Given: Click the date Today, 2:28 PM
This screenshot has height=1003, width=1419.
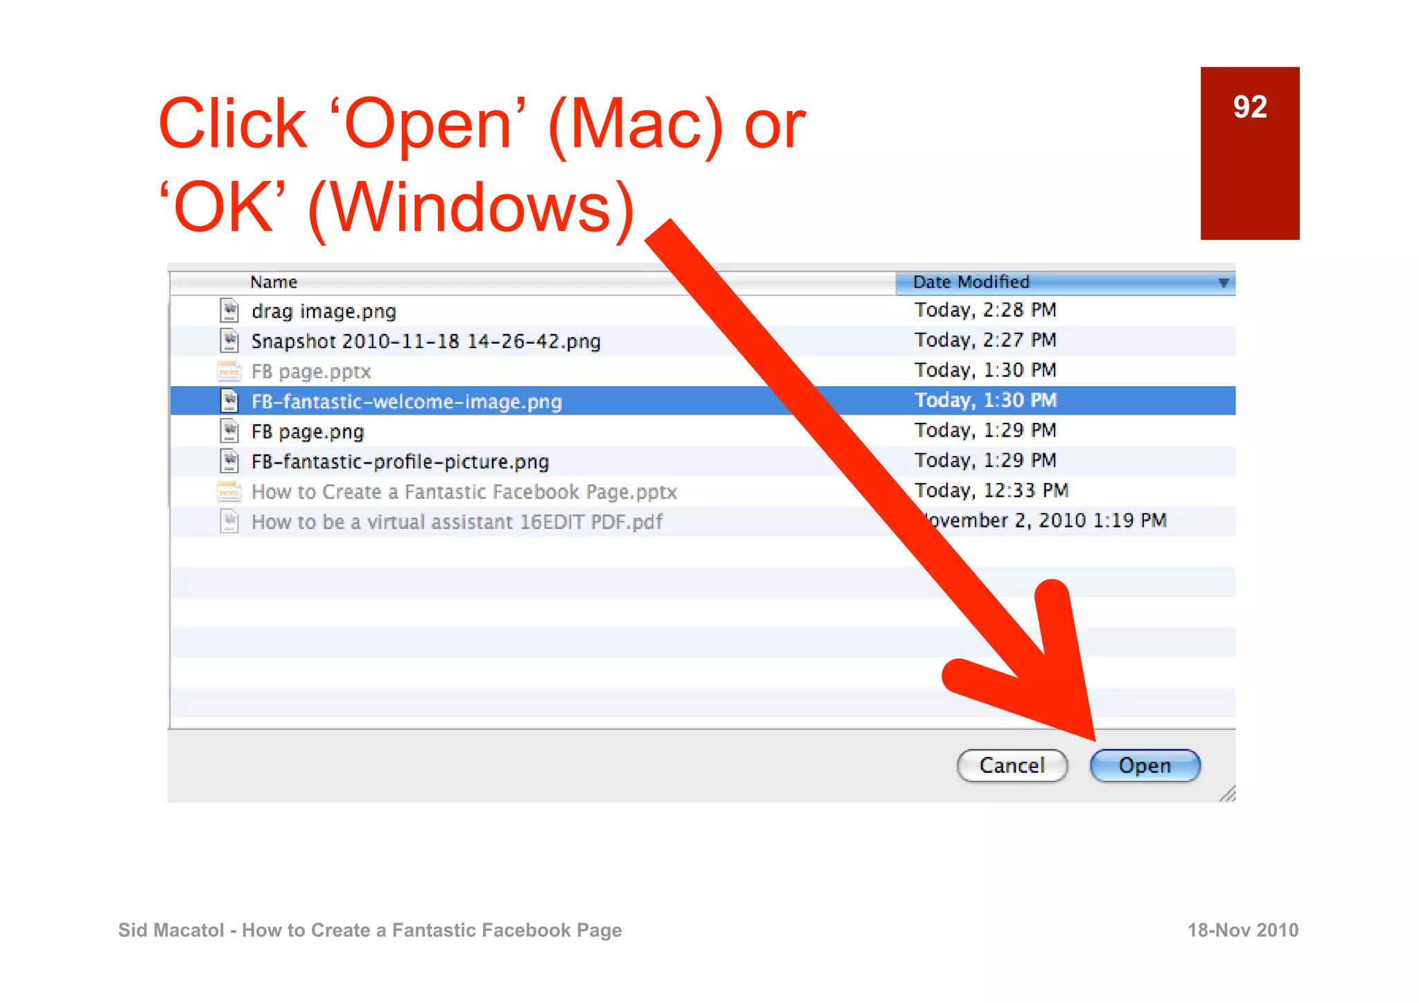Looking at the screenshot, I should (985, 310).
